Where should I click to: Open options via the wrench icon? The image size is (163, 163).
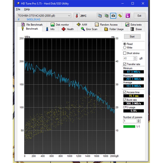pos(120,16)
